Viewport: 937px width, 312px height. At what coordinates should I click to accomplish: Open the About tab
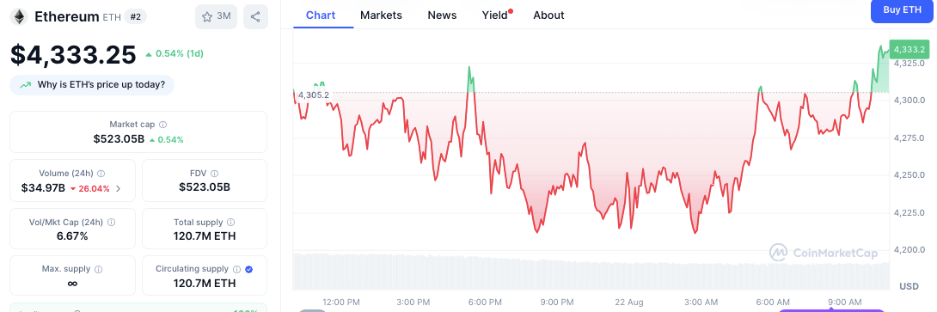coord(548,15)
